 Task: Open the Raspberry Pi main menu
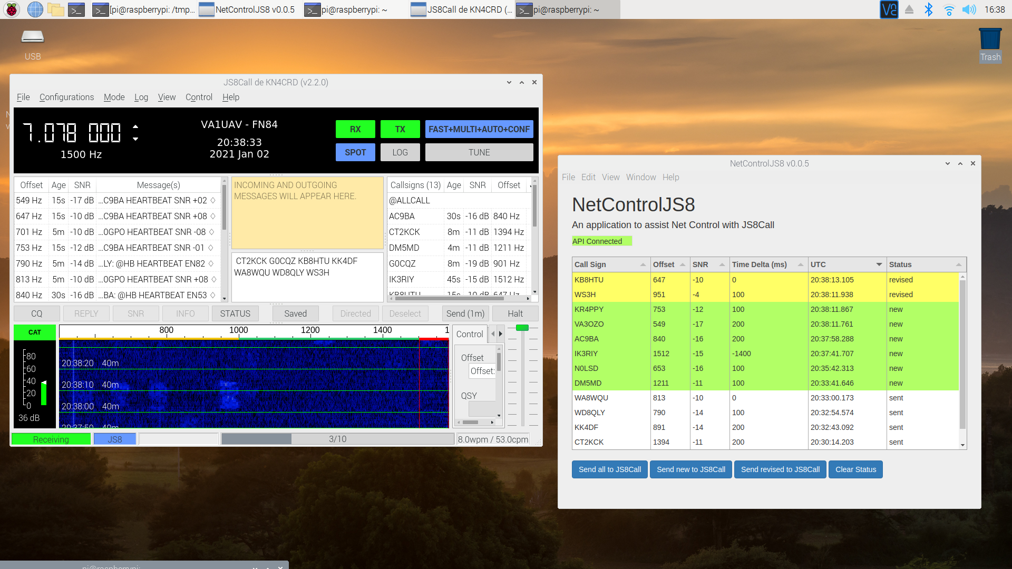(x=12, y=9)
